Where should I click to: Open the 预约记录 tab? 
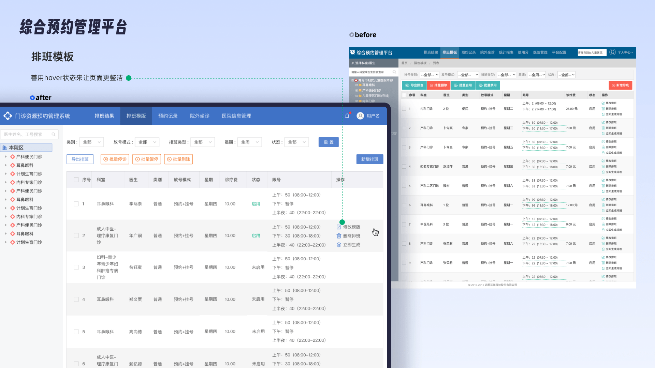(x=168, y=116)
